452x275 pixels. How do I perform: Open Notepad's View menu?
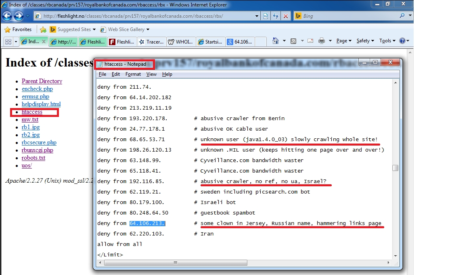151,74
